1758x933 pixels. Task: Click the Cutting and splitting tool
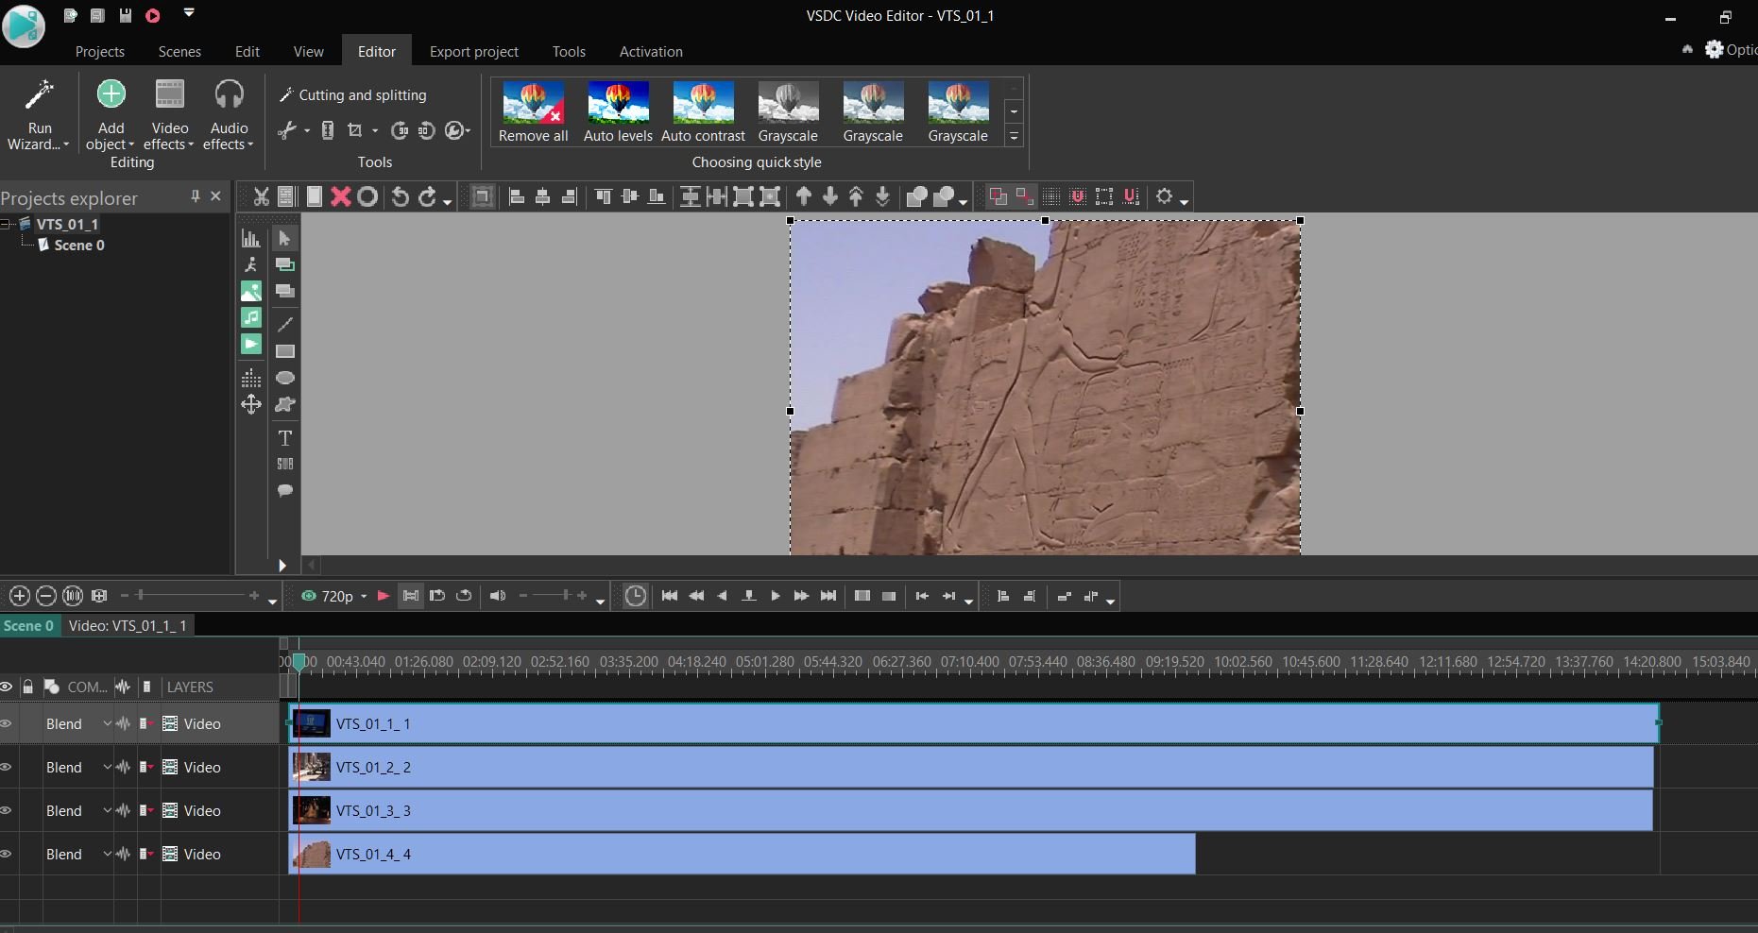[353, 95]
